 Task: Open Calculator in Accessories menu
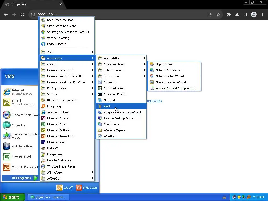(x=121, y=82)
